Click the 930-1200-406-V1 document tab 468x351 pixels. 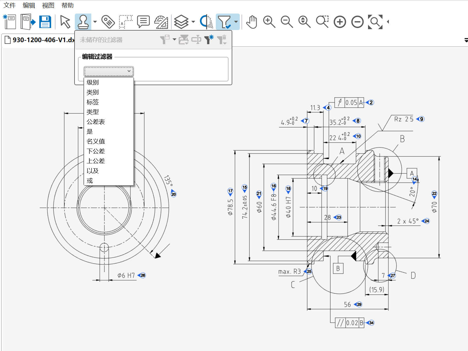pos(40,40)
